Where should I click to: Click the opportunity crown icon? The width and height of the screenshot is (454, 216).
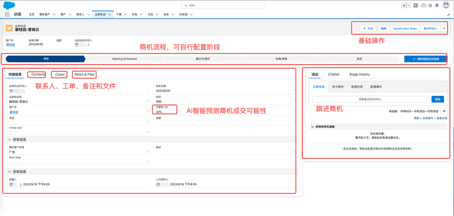coord(9,28)
